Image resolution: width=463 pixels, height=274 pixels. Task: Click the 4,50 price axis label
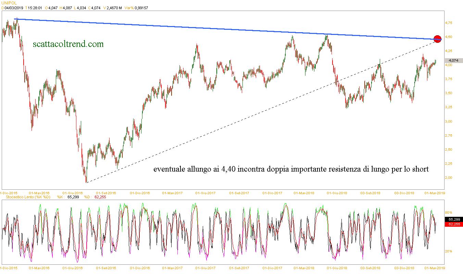coord(449,37)
